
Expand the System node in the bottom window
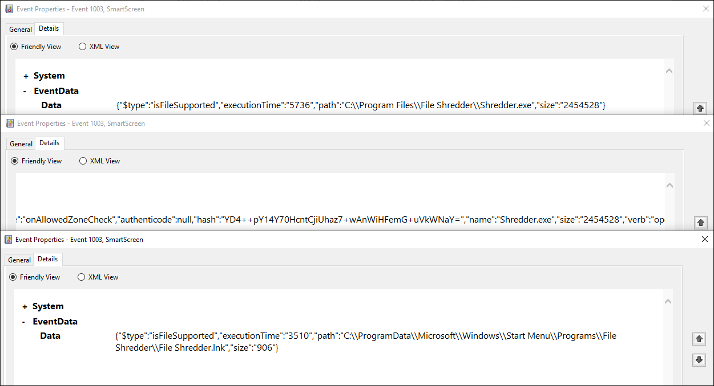point(25,306)
